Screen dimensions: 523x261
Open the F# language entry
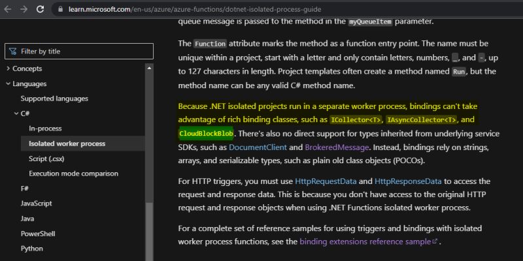click(25, 189)
